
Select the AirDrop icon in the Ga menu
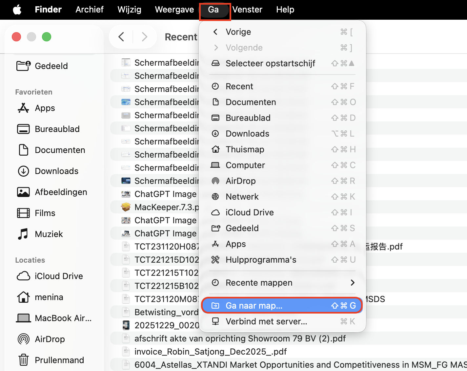coord(216,181)
